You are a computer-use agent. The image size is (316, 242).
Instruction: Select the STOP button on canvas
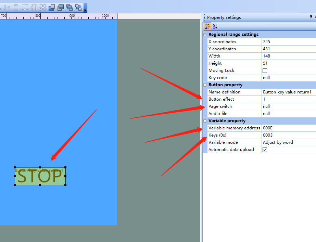(x=40, y=176)
